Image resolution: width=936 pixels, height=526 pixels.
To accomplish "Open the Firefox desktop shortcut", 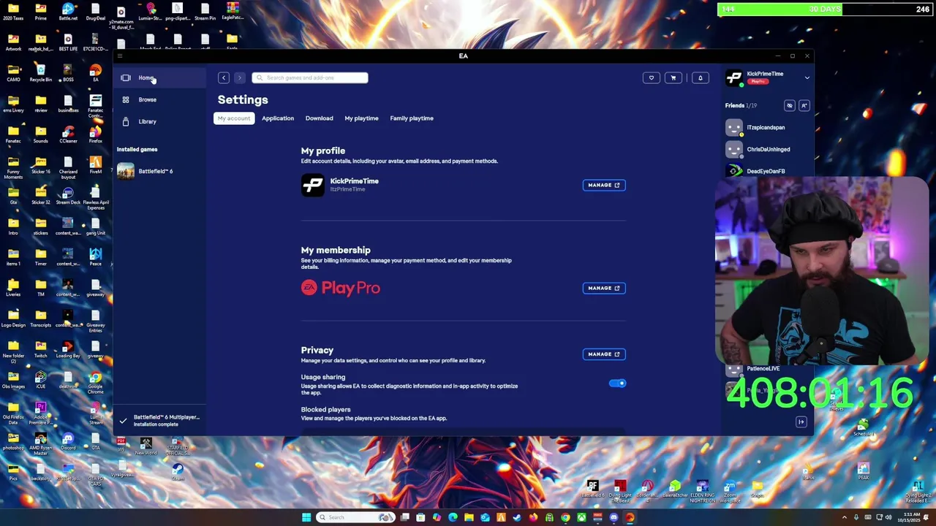I will click(96, 135).
